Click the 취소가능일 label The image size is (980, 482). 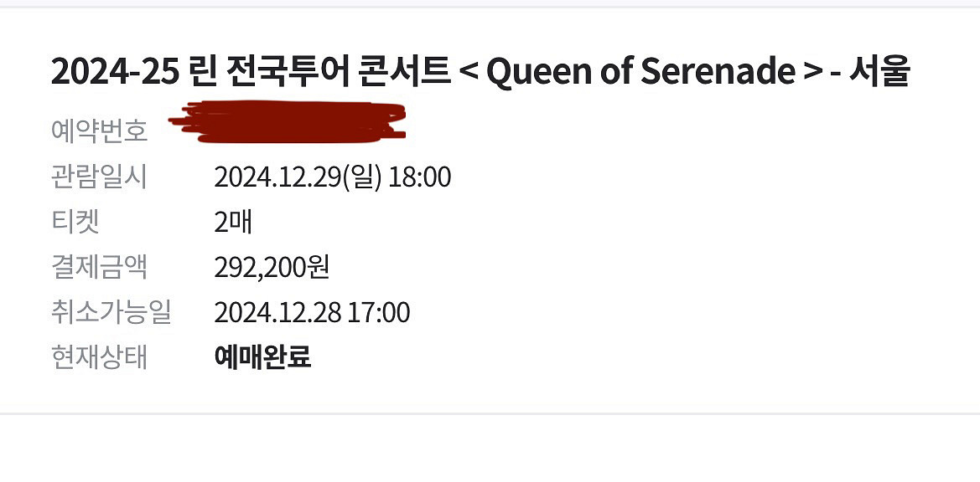click(111, 312)
